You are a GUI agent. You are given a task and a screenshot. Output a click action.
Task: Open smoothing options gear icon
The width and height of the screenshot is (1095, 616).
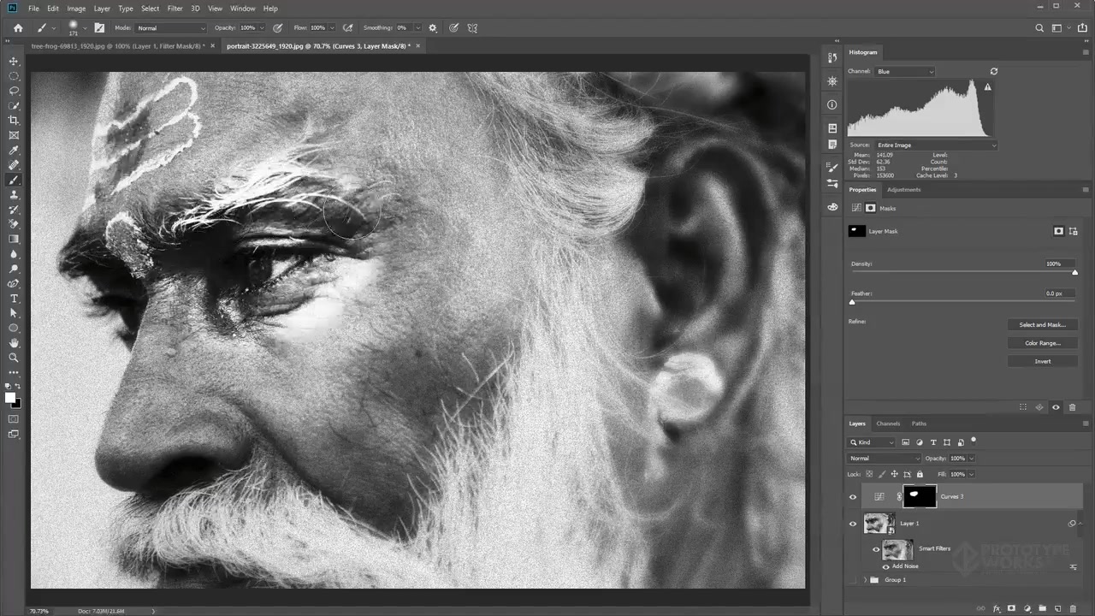pyautogui.click(x=432, y=27)
